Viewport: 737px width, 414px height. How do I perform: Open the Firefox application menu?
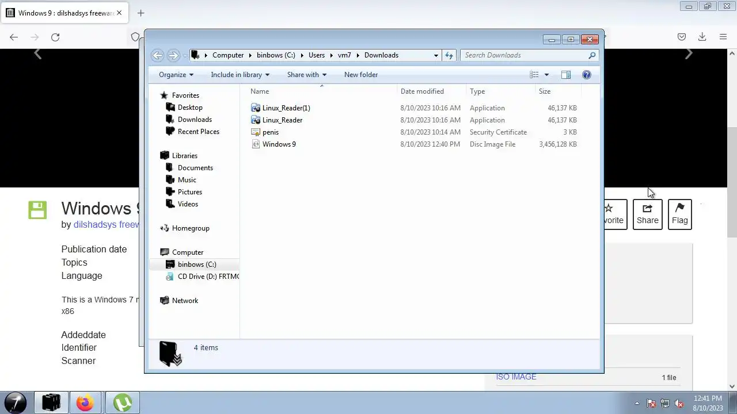tap(723, 37)
